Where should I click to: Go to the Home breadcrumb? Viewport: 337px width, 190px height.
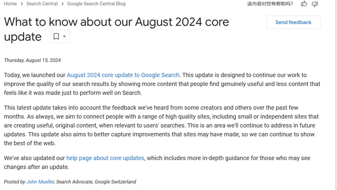click(10, 4)
